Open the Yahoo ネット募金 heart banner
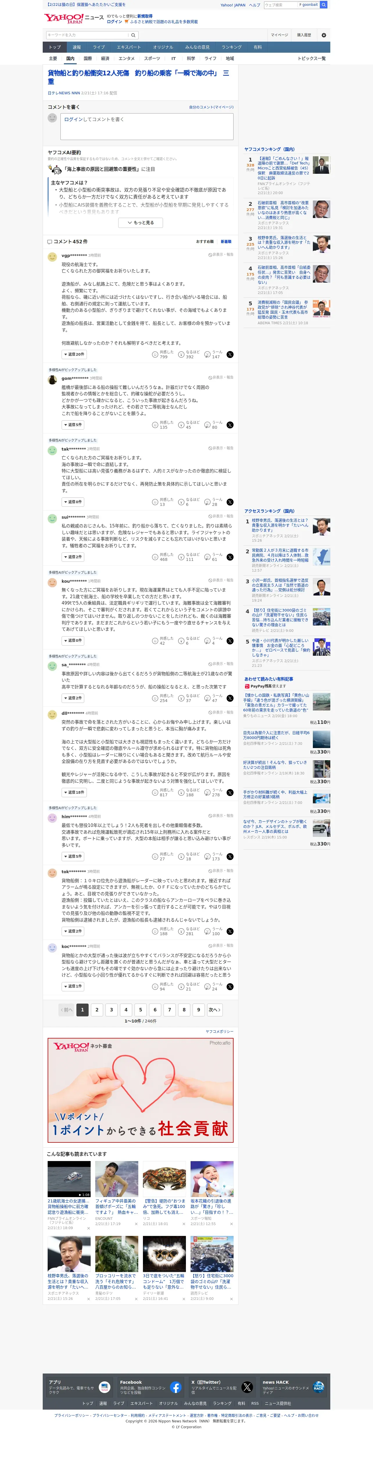373x1462 pixels. (141, 1090)
